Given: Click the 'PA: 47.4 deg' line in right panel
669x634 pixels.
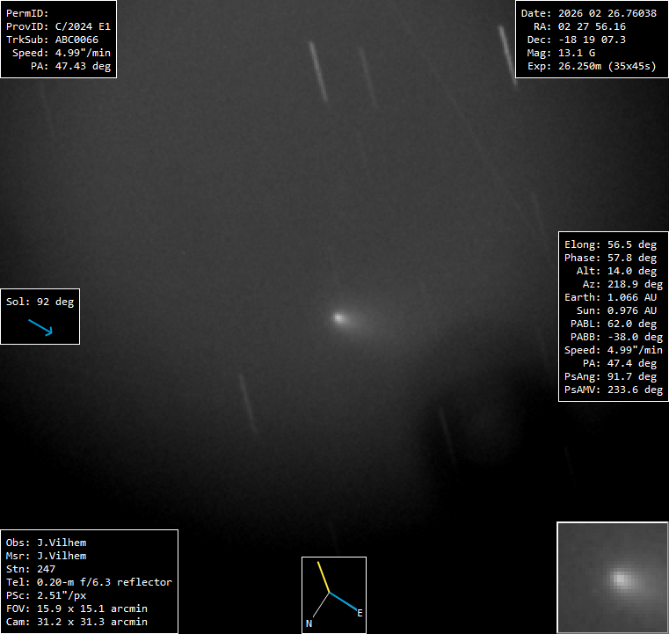Looking at the screenshot, I should [620, 363].
